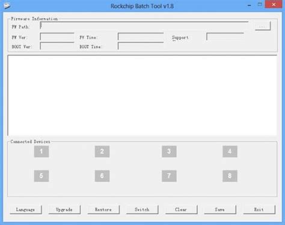
Task: Click the 'FW Path:' label
Action: (x=20, y=27)
